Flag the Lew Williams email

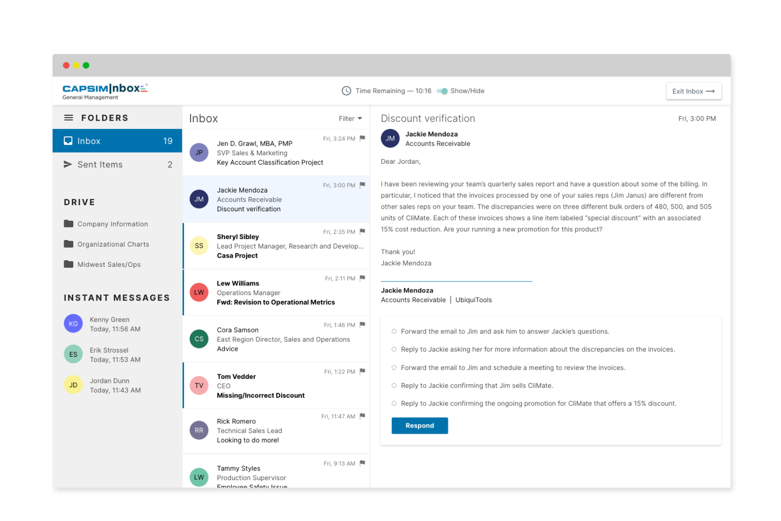(x=362, y=278)
